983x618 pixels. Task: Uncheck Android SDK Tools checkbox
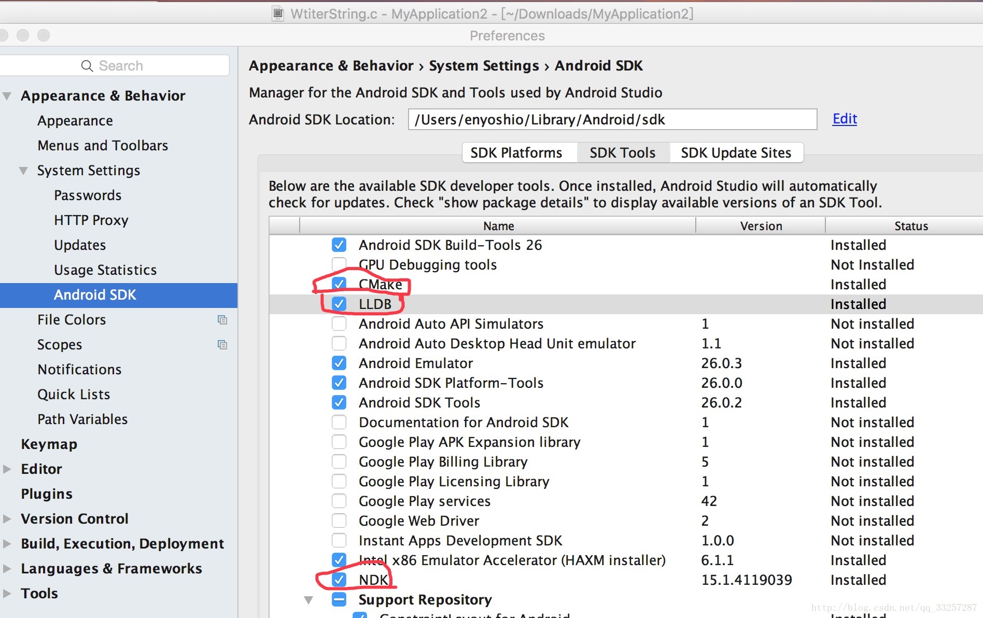[x=339, y=402]
